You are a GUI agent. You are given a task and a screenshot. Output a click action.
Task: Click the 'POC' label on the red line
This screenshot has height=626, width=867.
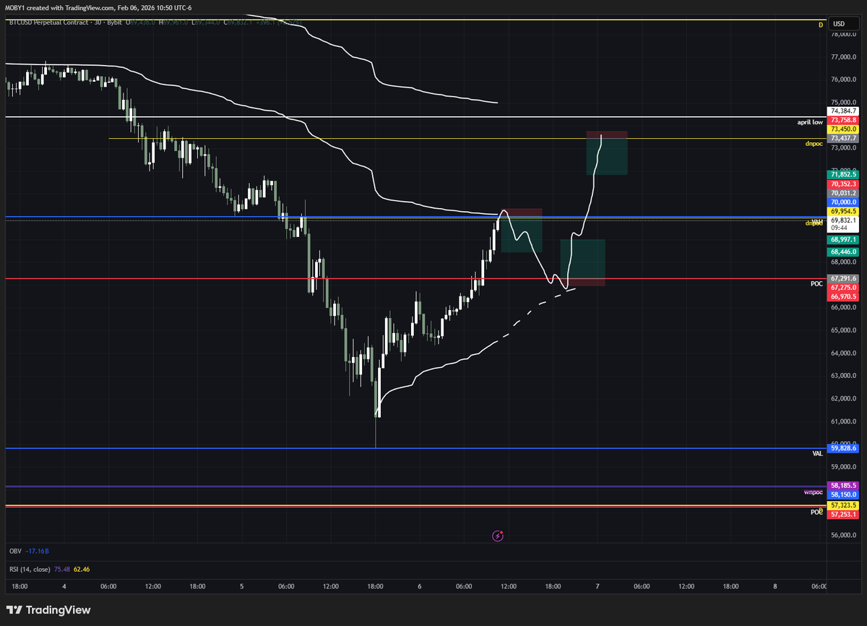[816, 284]
